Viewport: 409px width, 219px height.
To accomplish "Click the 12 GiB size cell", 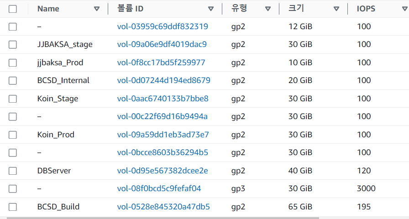I will click(300, 26).
